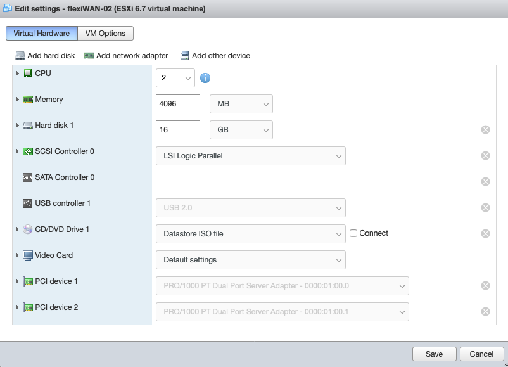This screenshot has width=508, height=367.
Task: Click the Save button
Action: click(x=434, y=354)
